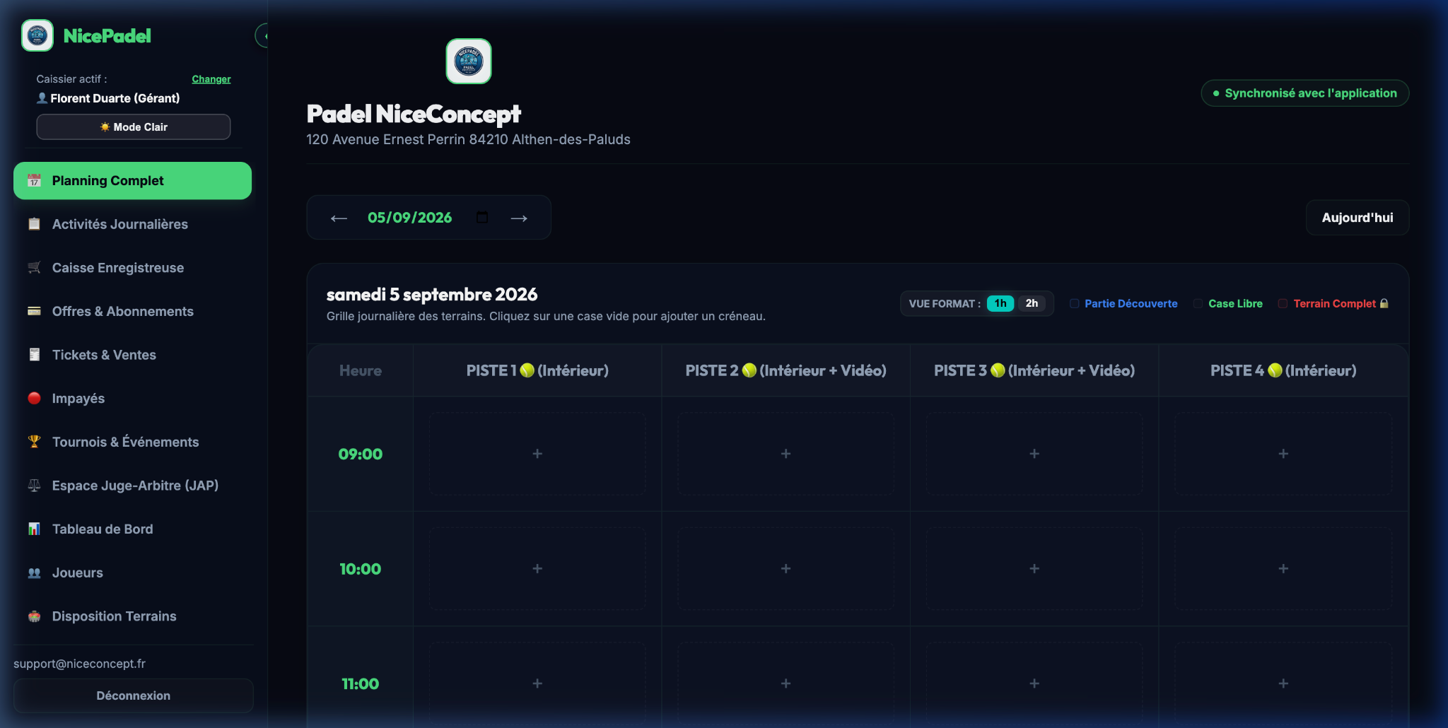Viewport: 1448px width, 728px height.
Task: Add a slot at 10:00 on PISTE 3
Action: [1034, 569]
